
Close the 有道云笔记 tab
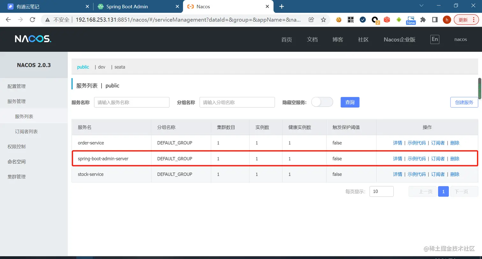point(88,6)
